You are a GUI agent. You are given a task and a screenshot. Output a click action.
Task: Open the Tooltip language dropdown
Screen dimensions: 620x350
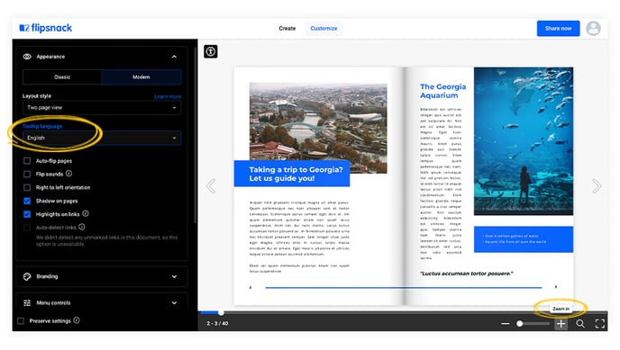point(102,138)
